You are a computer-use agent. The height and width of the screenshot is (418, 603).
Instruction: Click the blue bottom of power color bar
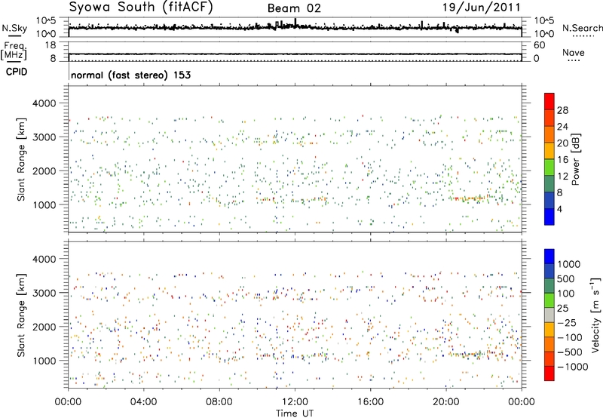tap(549, 217)
